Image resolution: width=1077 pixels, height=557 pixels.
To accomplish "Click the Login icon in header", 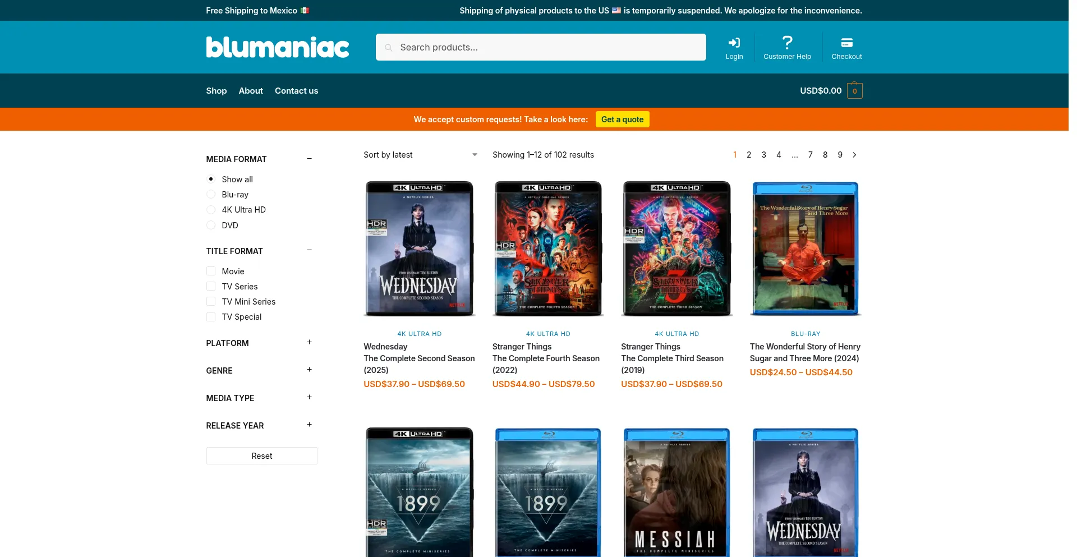I will pos(734,43).
